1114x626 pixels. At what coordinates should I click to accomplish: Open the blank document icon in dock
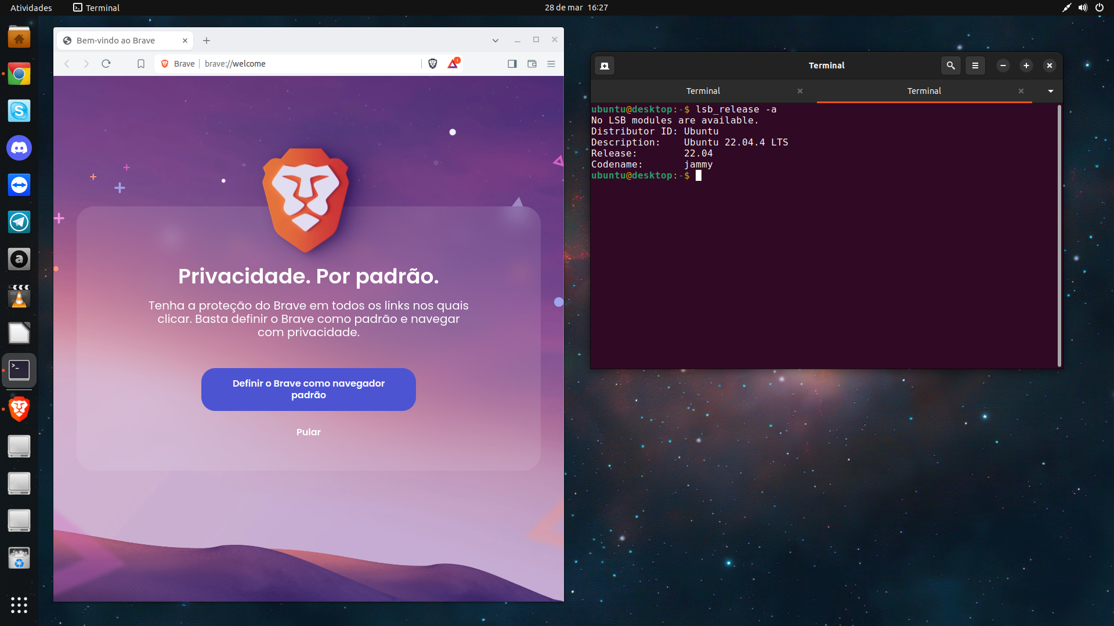[x=19, y=333]
